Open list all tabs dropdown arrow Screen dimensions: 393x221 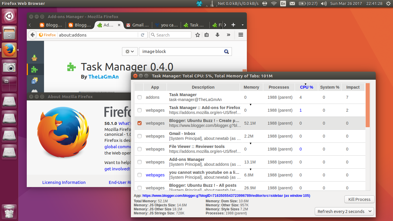point(243,25)
